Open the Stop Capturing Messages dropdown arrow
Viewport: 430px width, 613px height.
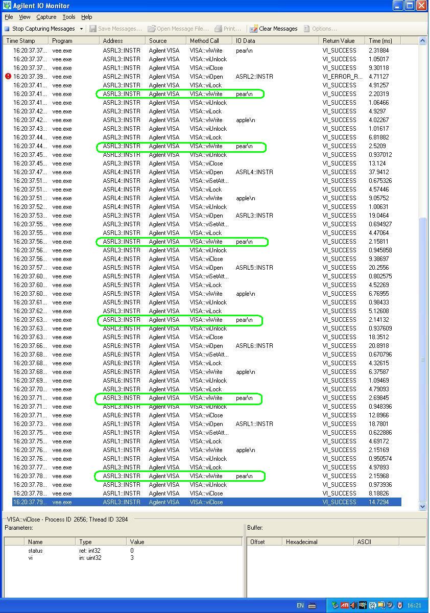(x=81, y=29)
